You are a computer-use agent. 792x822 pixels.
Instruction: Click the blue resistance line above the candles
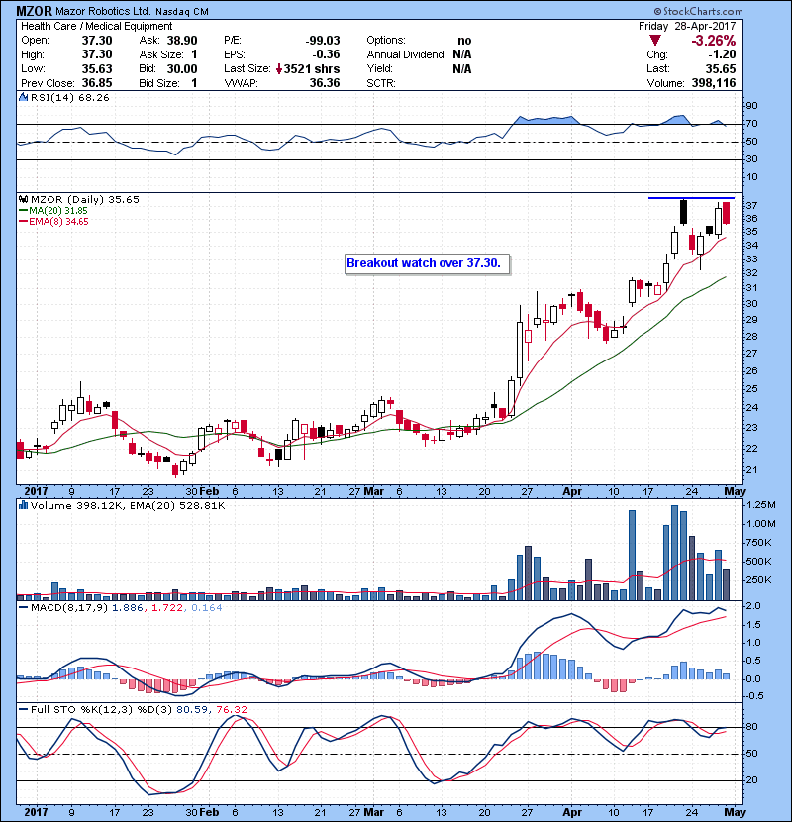coord(691,198)
